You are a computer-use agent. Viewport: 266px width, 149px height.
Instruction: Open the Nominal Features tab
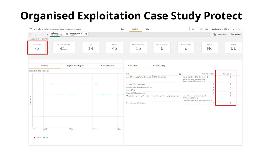tap(107, 66)
